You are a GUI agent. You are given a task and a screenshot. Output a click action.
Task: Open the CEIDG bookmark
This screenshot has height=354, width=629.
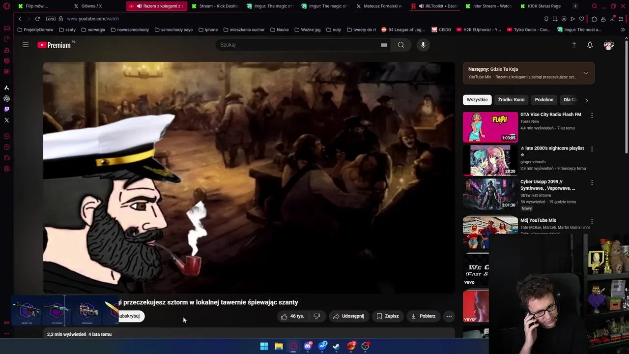(x=441, y=29)
